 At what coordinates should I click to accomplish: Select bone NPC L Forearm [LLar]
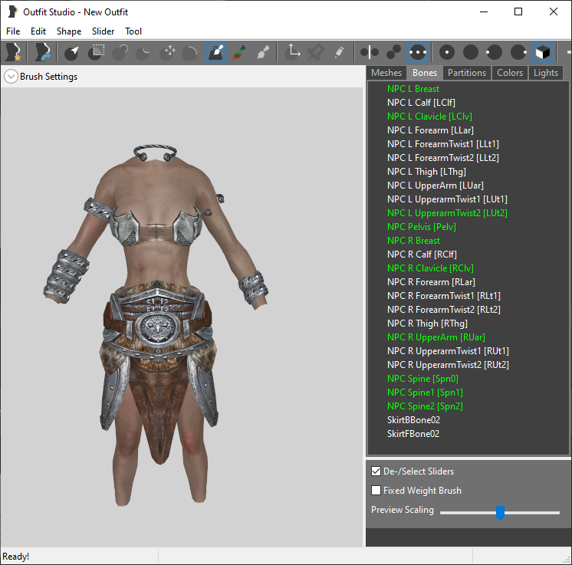(430, 130)
